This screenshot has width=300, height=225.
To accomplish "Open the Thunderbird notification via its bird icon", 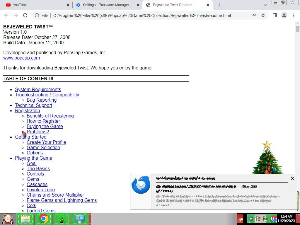I will tap(141, 185).
